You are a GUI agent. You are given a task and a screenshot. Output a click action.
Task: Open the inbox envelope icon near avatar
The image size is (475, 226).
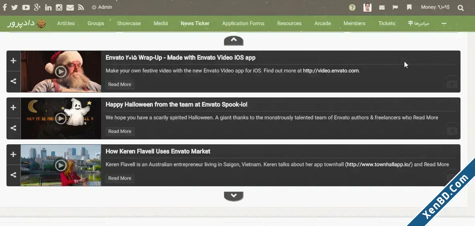point(382,8)
